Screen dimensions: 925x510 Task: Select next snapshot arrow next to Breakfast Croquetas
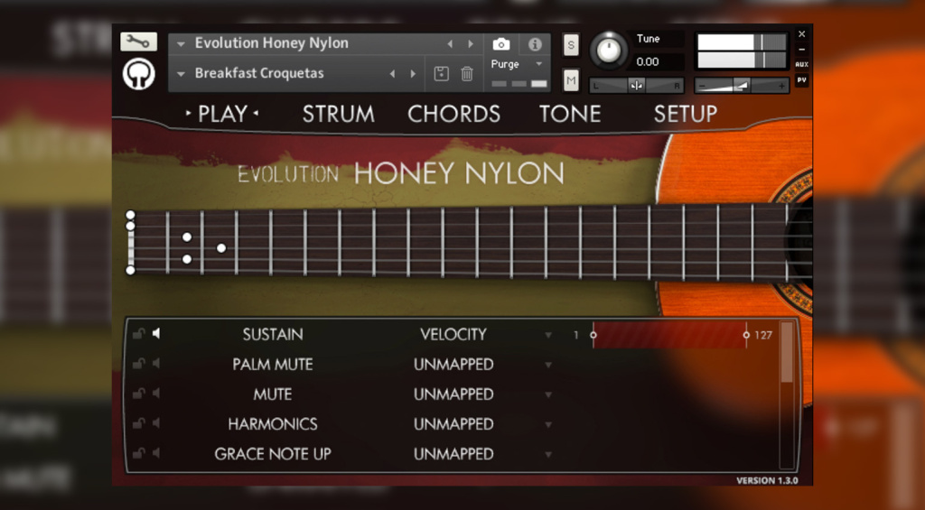[413, 74]
